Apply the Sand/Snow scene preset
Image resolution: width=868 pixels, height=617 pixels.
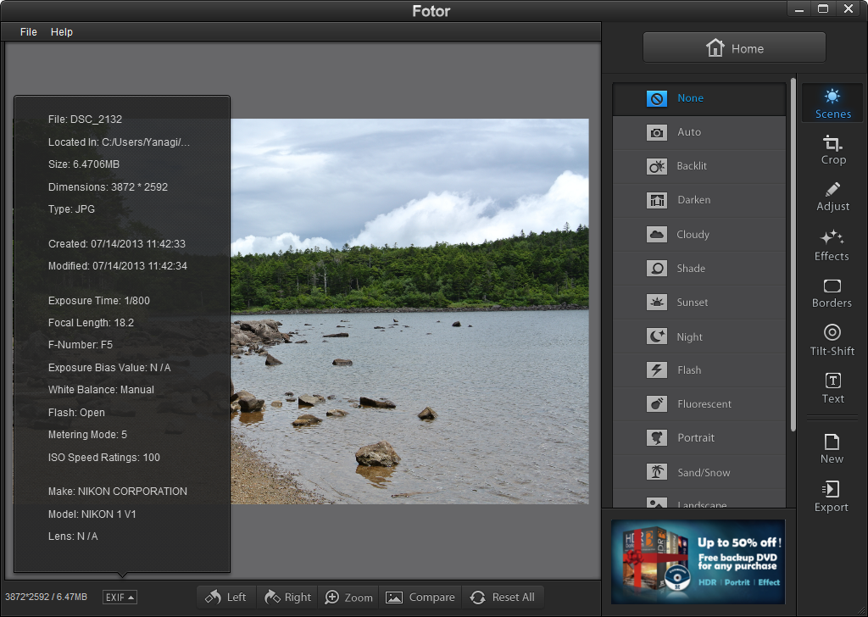[699, 473]
